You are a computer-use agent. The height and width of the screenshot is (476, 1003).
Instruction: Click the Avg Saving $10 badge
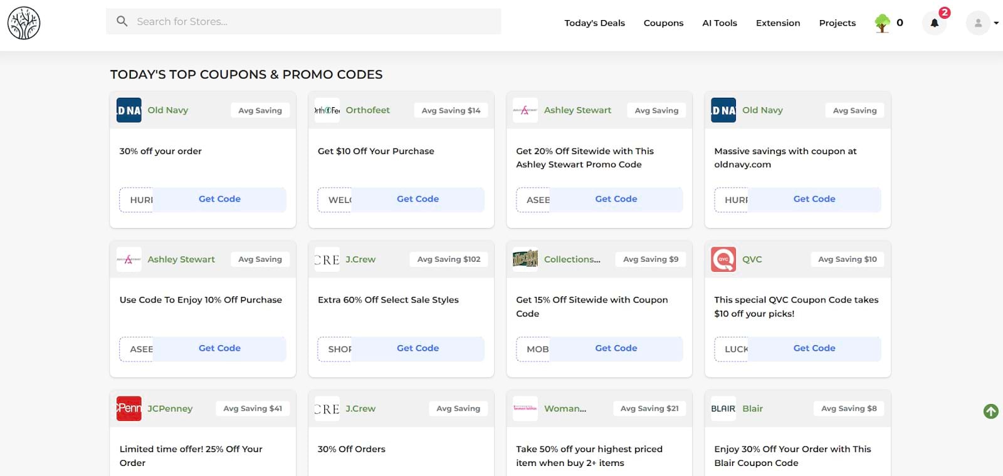click(x=847, y=259)
